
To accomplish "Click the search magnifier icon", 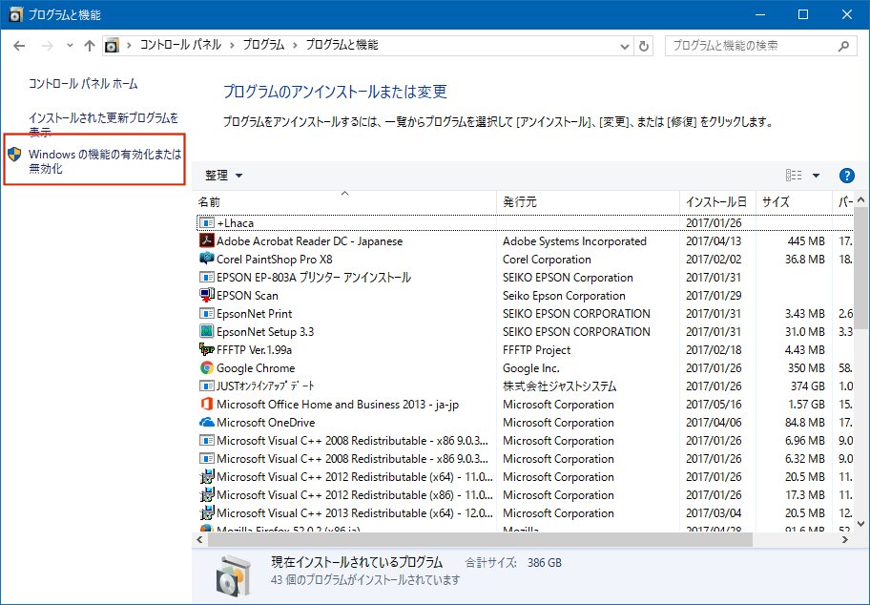I will point(844,46).
